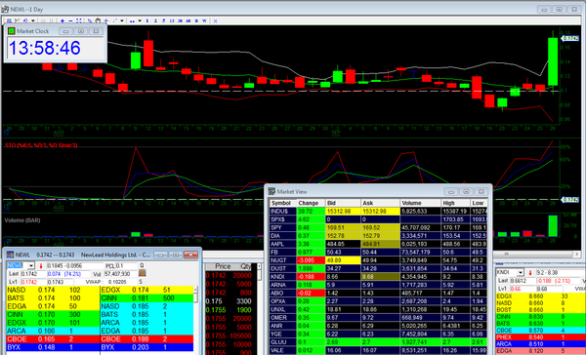Click the PHEX 8.540 row in KNDI window
This screenshot has width=586, height=355.
540,337
